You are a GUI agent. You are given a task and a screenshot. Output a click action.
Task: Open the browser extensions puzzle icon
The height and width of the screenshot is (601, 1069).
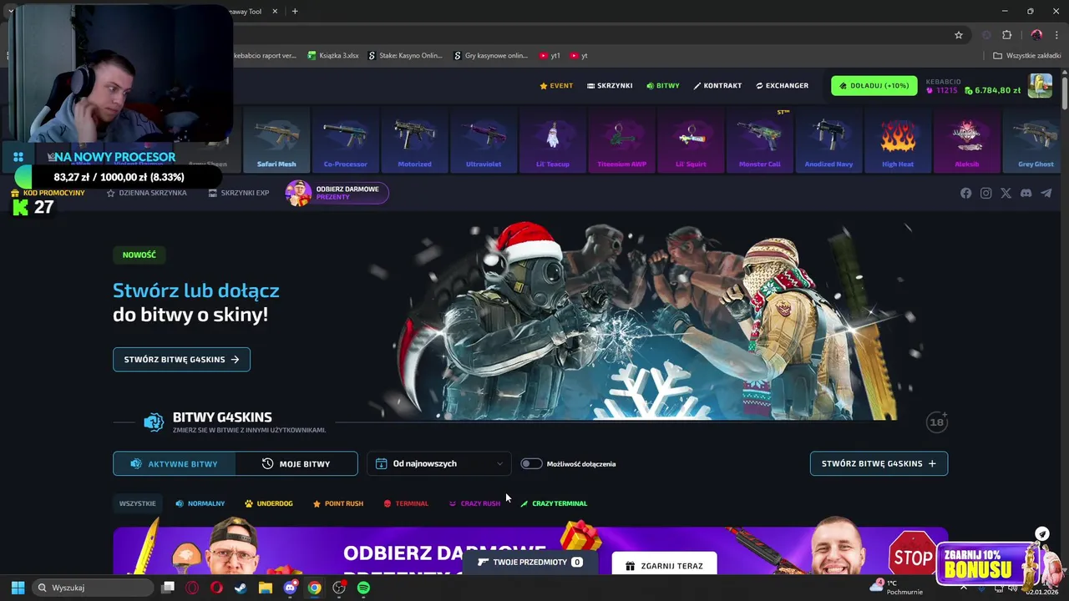[x=1006, y=35]
